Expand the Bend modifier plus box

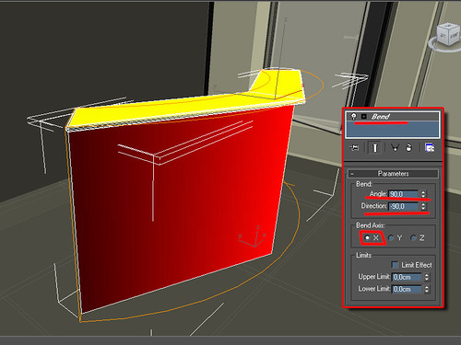point(364,117)
